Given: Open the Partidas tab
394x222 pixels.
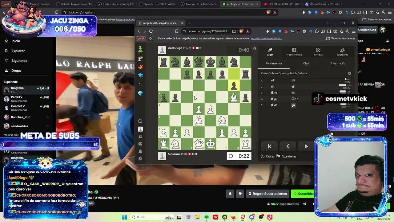Looking at the screenshot, I should pyautogui.click(x=318, y=52).
